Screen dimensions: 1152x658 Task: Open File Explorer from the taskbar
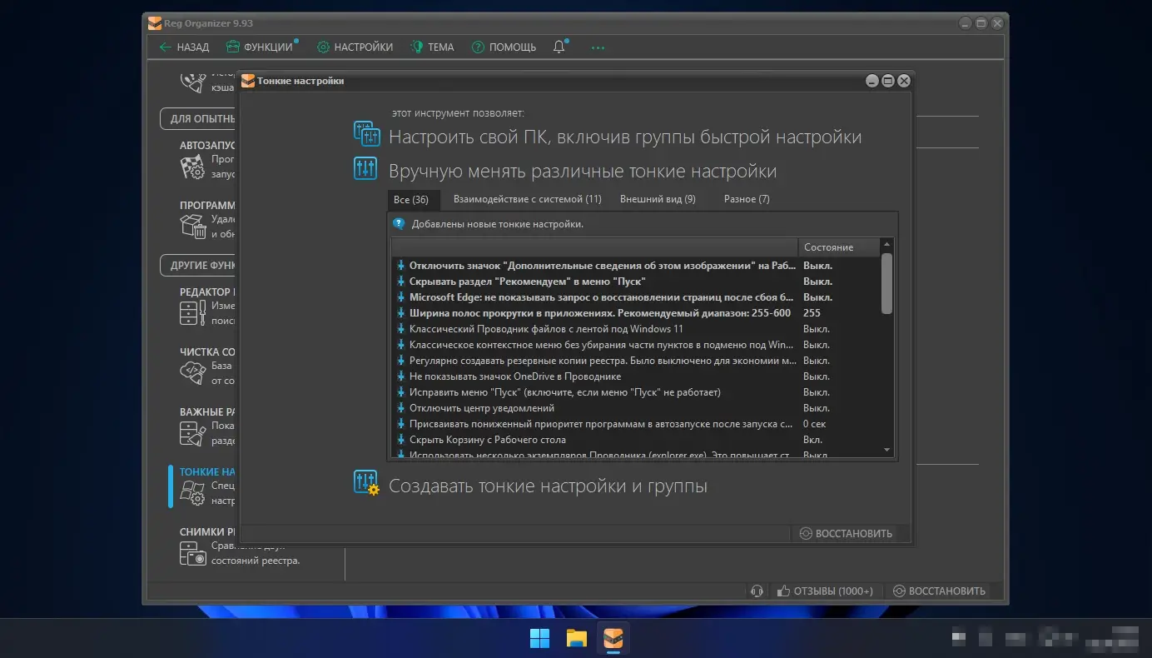[577, 639]
